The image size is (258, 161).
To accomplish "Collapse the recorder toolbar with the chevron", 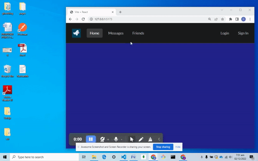I will coord(159,139).
